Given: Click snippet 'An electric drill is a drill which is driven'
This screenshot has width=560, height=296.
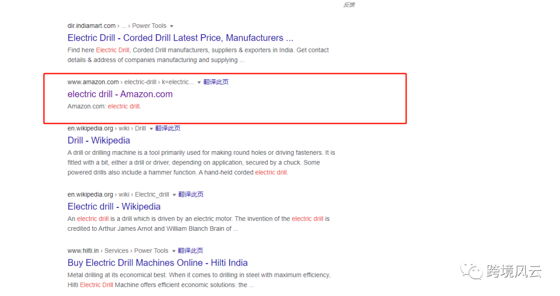Looking at the screenshot, I should tap(199, 224).
